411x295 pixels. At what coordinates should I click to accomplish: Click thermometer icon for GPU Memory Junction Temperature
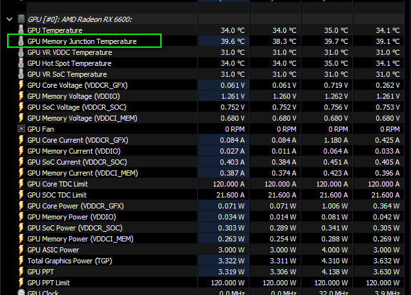point(21,41)
